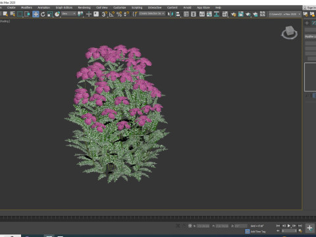The image size is (316, 237).
Task: Open the Reference Coordinate System dropdown
Action: coord(68,14)
